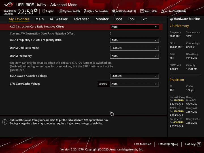The image size is (204, 153).
Task: Click the 1.342 V @L4 value
Action: (176, 105)
